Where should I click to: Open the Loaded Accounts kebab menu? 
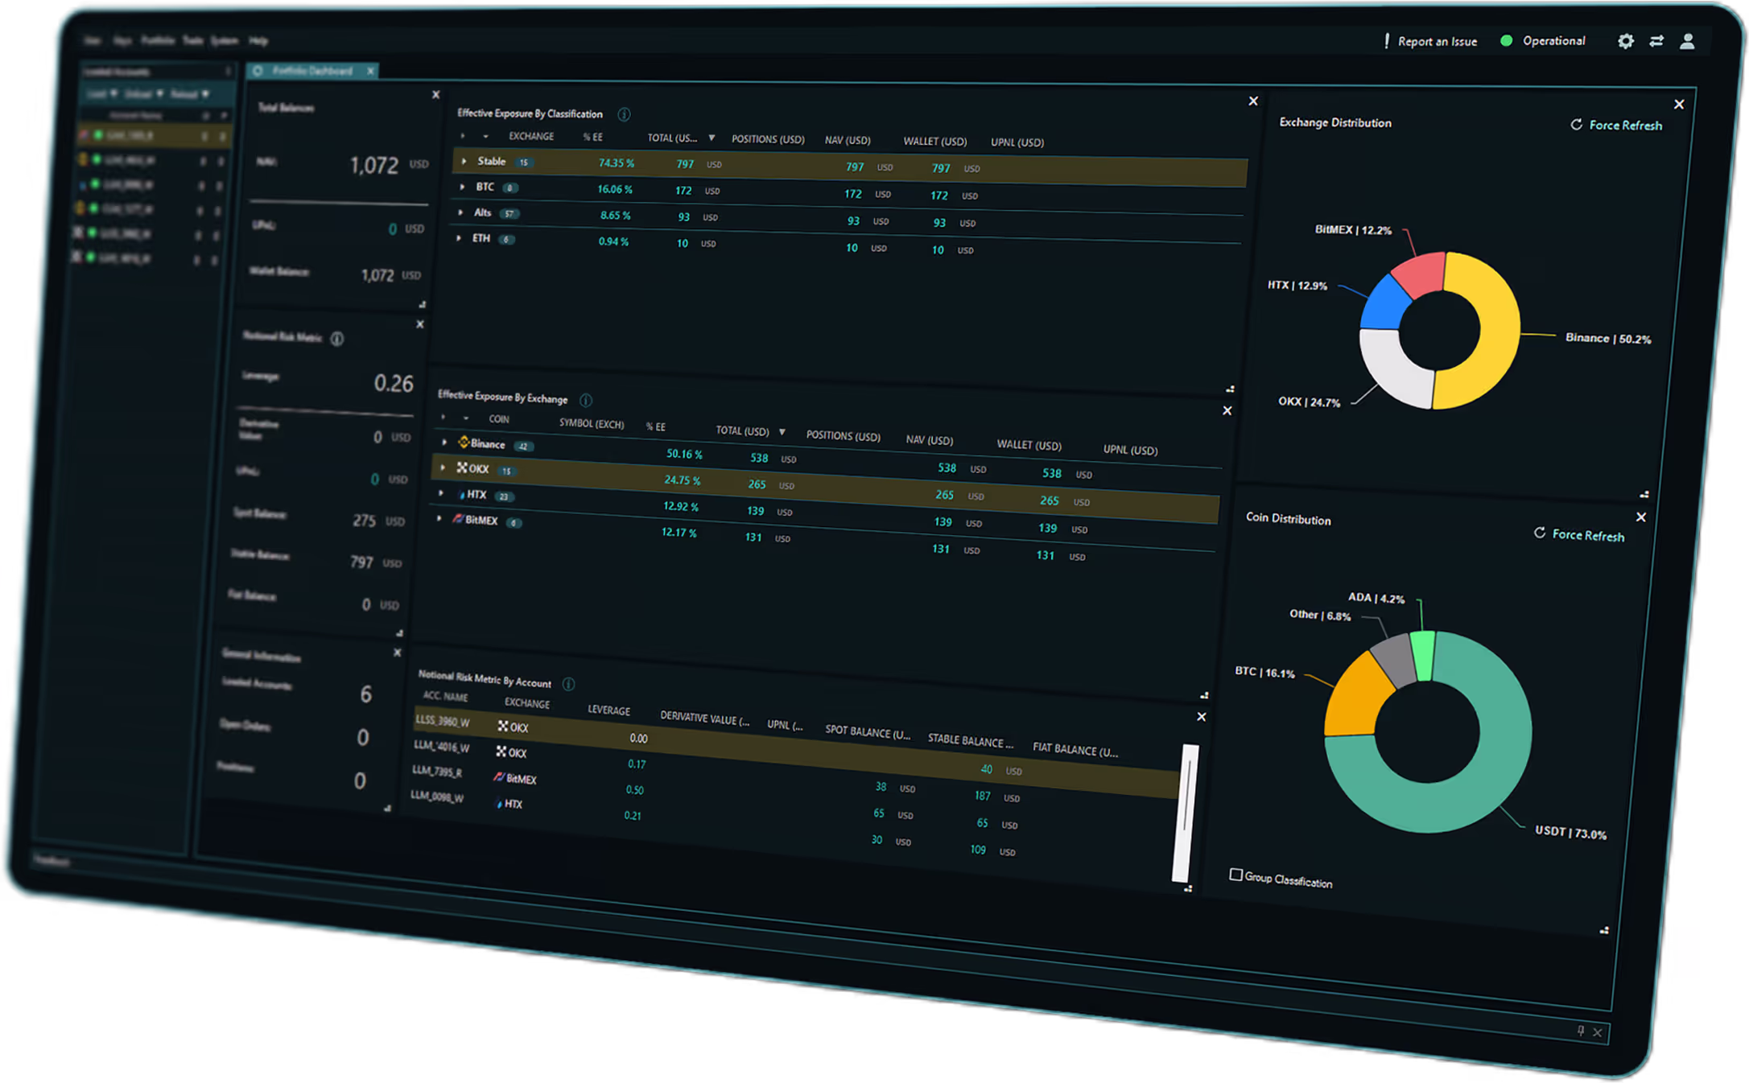(228, 72)
